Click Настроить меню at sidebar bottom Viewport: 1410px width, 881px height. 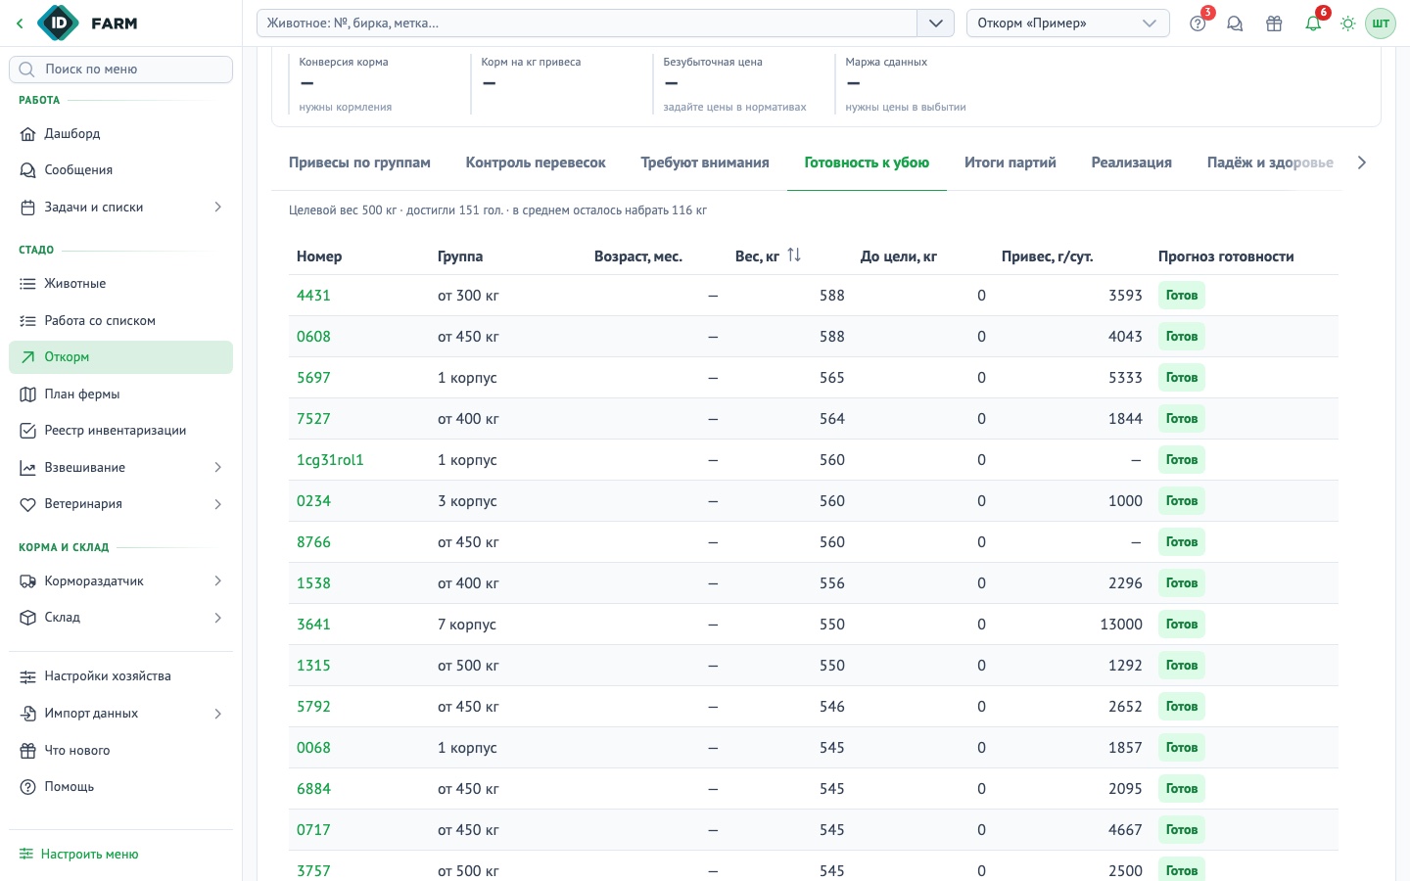78,855
